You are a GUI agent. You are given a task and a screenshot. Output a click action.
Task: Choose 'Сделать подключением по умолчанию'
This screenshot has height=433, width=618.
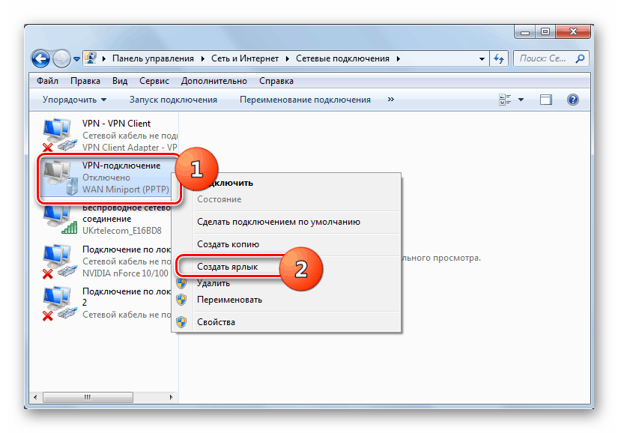(x=286, y=222)
